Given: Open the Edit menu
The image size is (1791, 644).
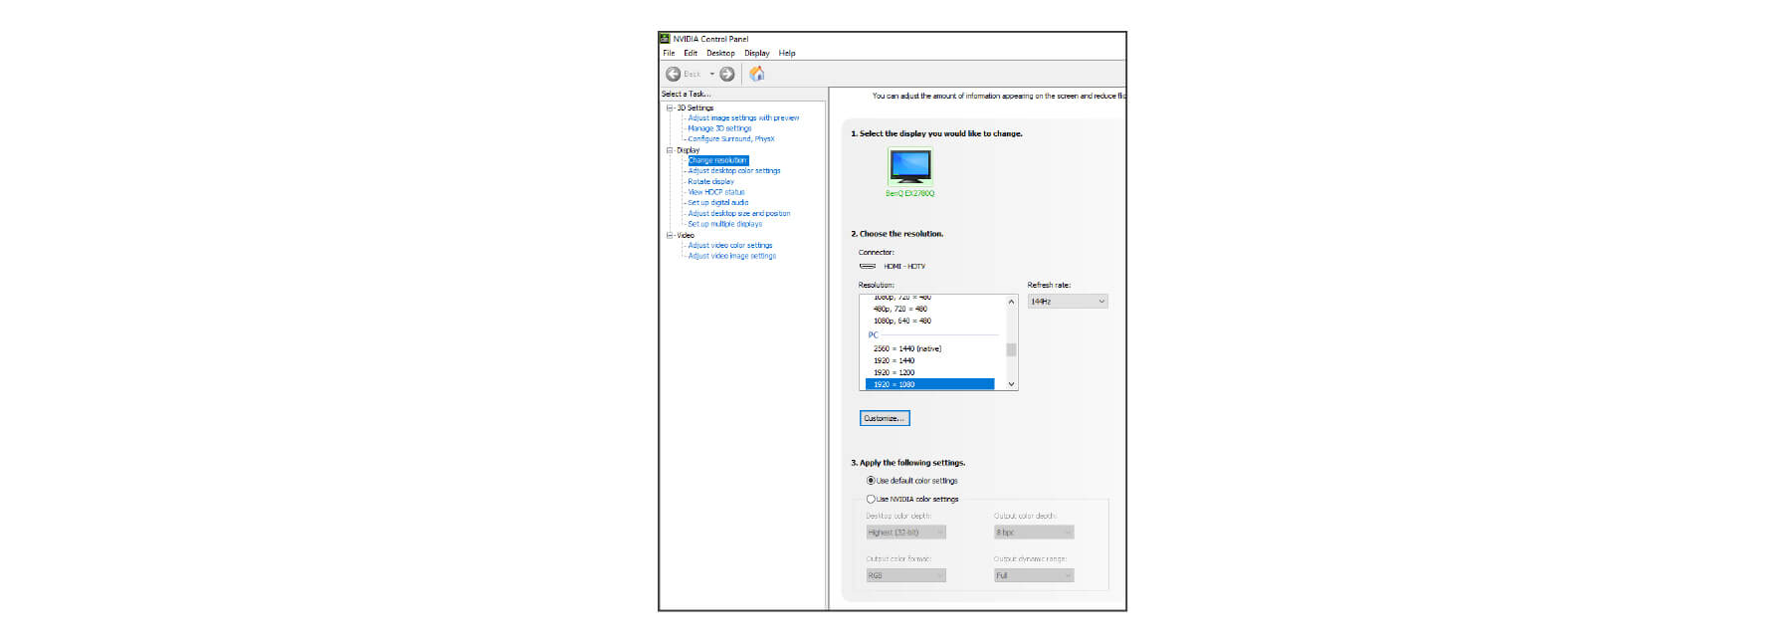Looking at the screenshot, I should click(x=691, y=53).
